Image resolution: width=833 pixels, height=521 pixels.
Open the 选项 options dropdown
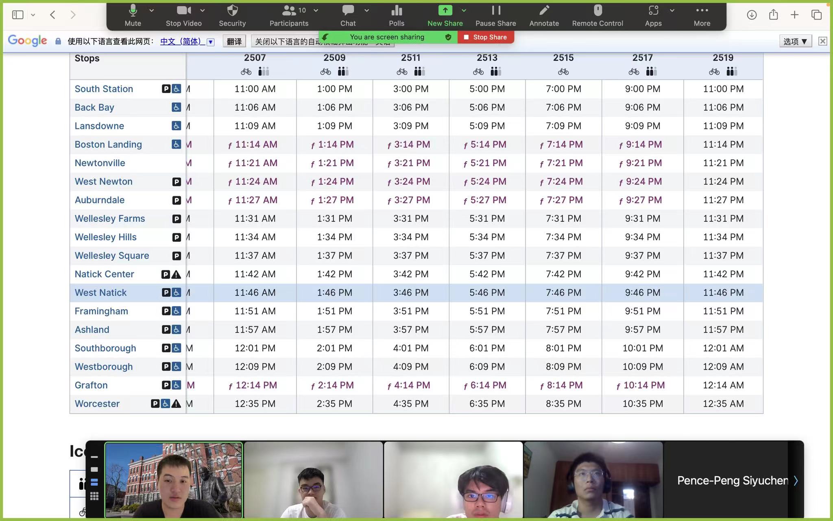795,41
